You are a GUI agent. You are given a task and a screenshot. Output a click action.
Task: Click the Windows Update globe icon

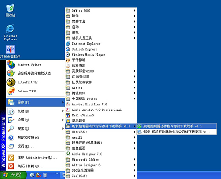11,64
